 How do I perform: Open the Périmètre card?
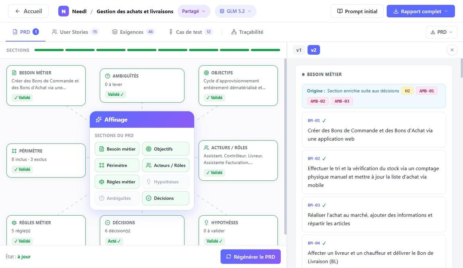46,161
